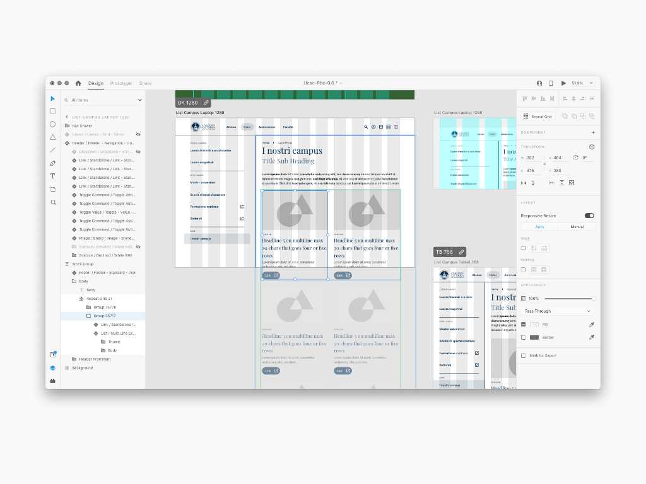Screen dimensions: 646x484
Task: Click the Fill color swatch
Action: point(534,325)
